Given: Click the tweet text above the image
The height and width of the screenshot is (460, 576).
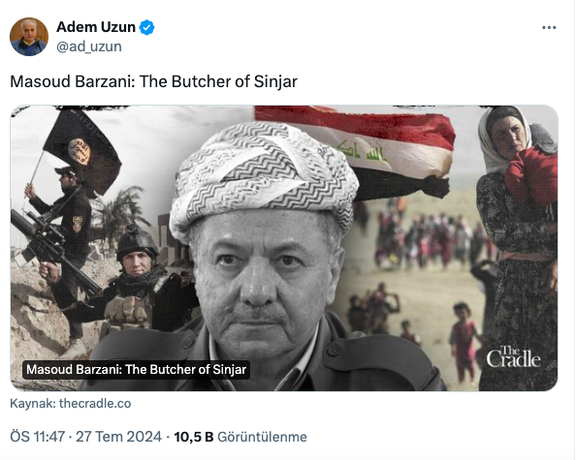Looking at the screenshot, I should 153,81.
